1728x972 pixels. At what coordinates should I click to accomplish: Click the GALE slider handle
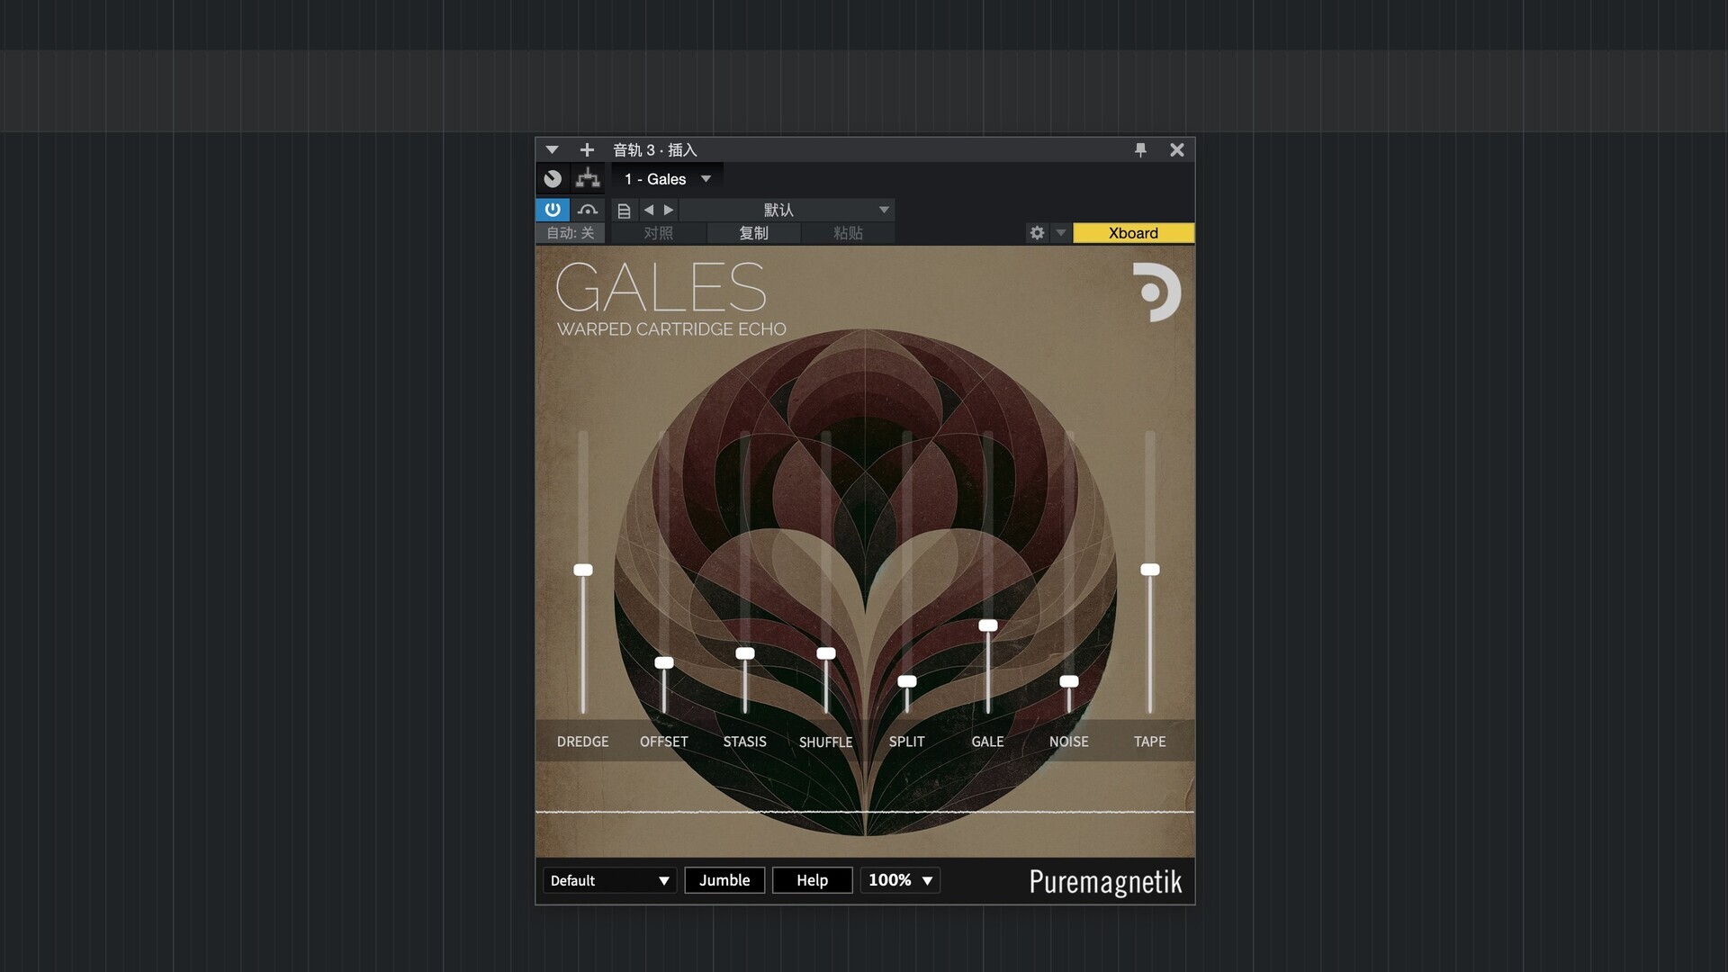point(988,625)
